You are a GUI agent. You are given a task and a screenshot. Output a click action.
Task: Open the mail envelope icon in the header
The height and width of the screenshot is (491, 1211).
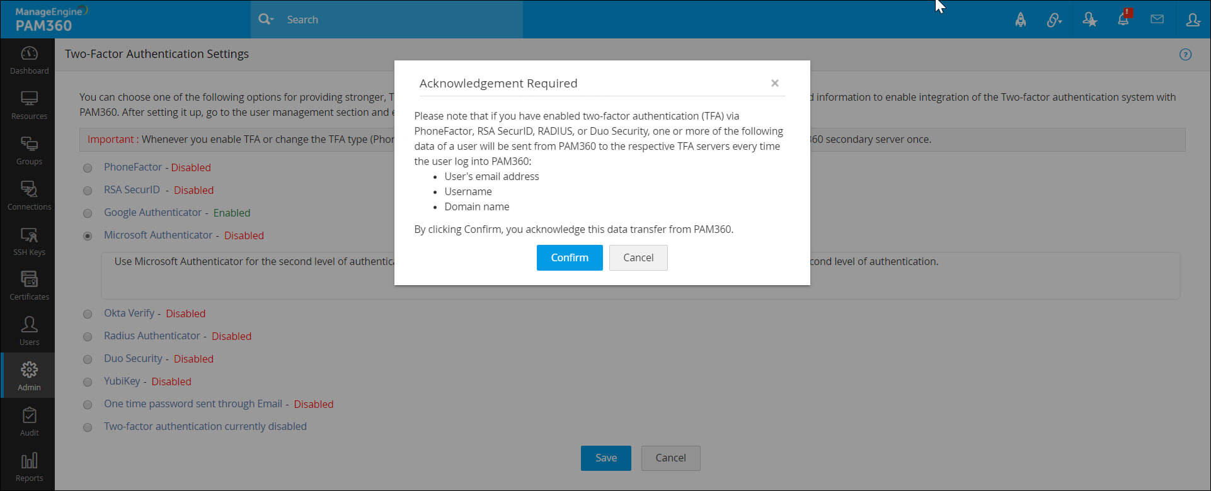(x=1157, y=20)
